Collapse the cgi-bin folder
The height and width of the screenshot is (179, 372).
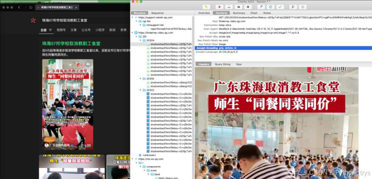(136, 21)
